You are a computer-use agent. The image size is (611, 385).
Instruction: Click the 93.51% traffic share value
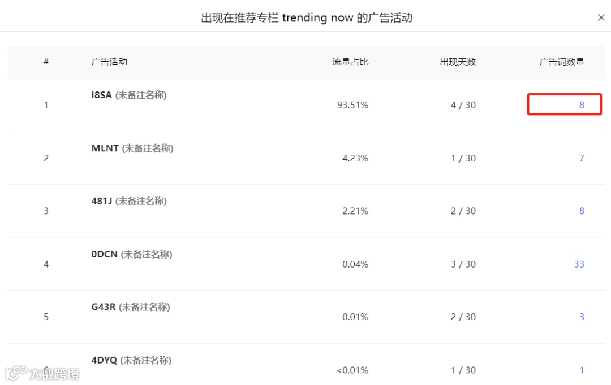(x=352, y=105)
